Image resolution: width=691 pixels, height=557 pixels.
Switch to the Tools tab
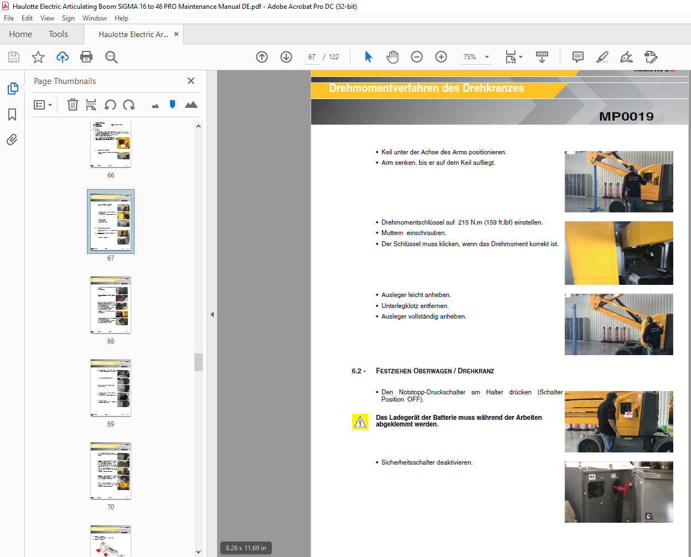pos(58,34)
